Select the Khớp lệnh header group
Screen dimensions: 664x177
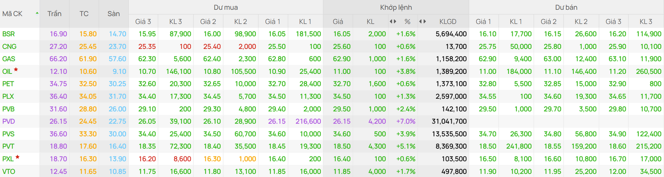(x=396, y=7)
